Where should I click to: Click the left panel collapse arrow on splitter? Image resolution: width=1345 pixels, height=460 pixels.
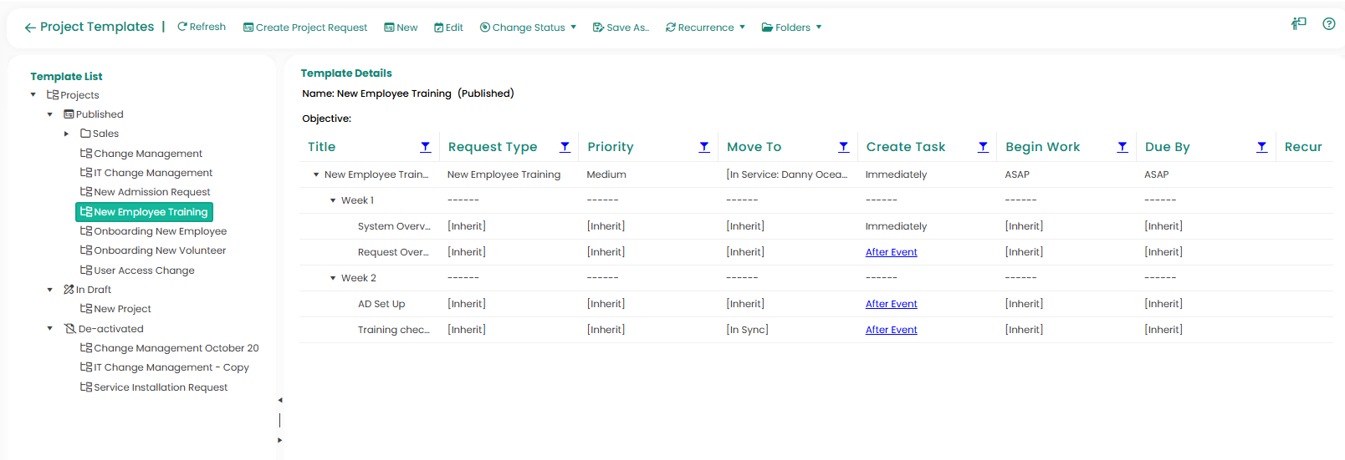point(280,400)
